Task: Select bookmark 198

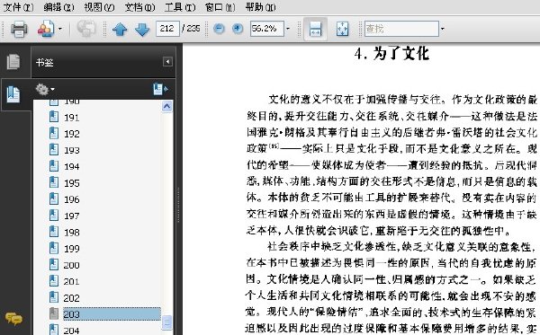Action: click(x=72, y=233)
